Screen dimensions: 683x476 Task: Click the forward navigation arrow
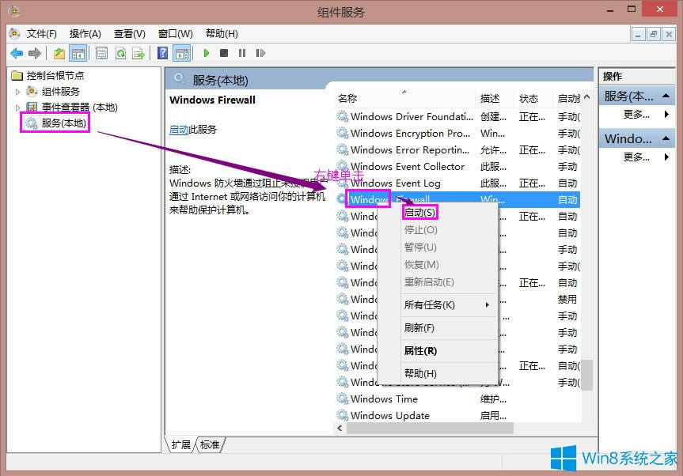point(35,53)
